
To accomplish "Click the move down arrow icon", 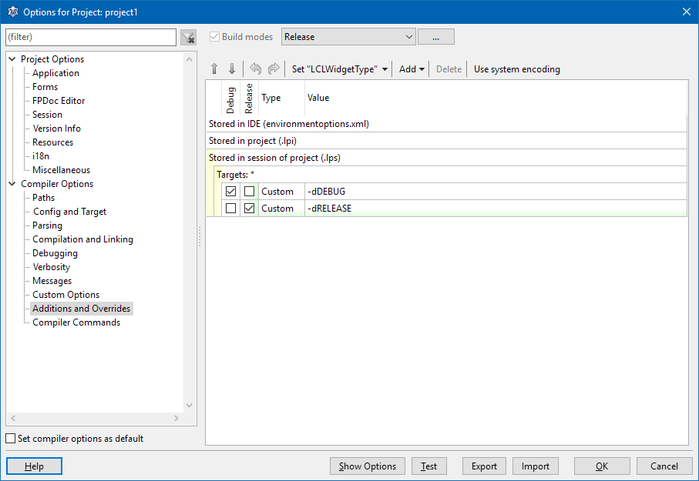I will pyautogui.click(x=232, y=69).
